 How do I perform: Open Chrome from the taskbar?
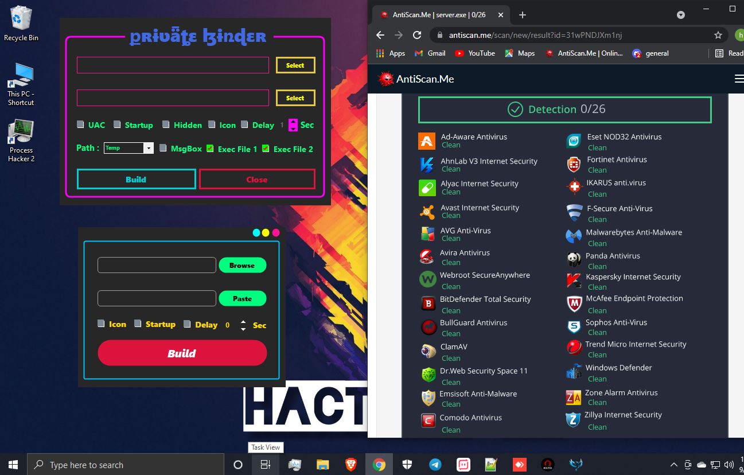pos(379,465)
